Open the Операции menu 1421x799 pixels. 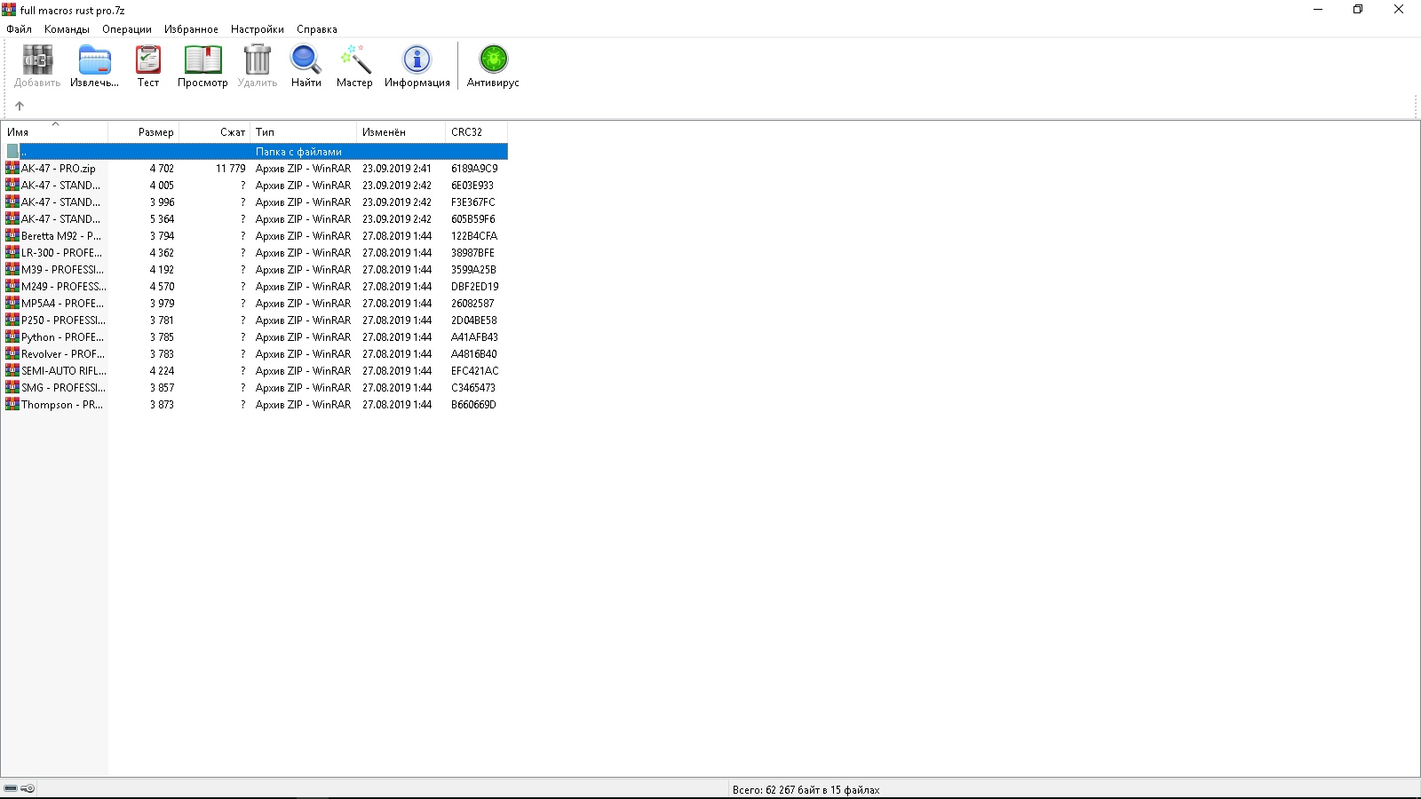coord(127,29)
